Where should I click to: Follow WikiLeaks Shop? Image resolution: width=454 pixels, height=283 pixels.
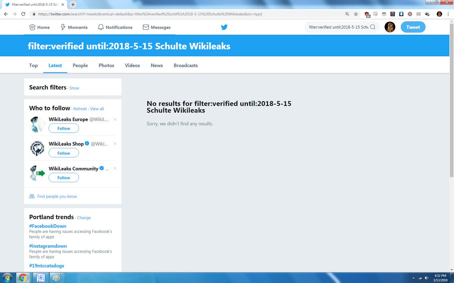pos(64,153)
